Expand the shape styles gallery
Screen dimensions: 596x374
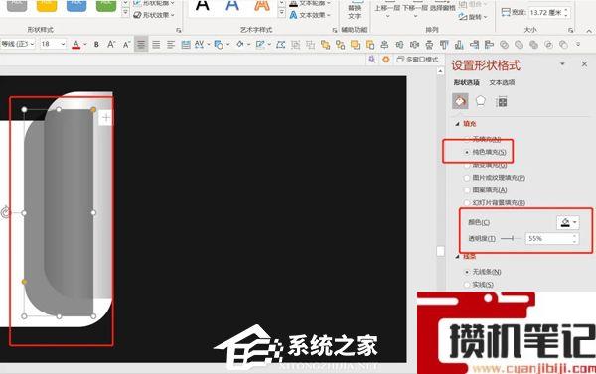(126, 13)
